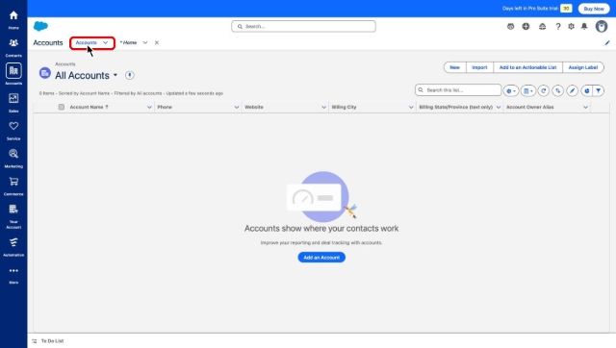
Task: Click the New account button
Action: (454, 67)
